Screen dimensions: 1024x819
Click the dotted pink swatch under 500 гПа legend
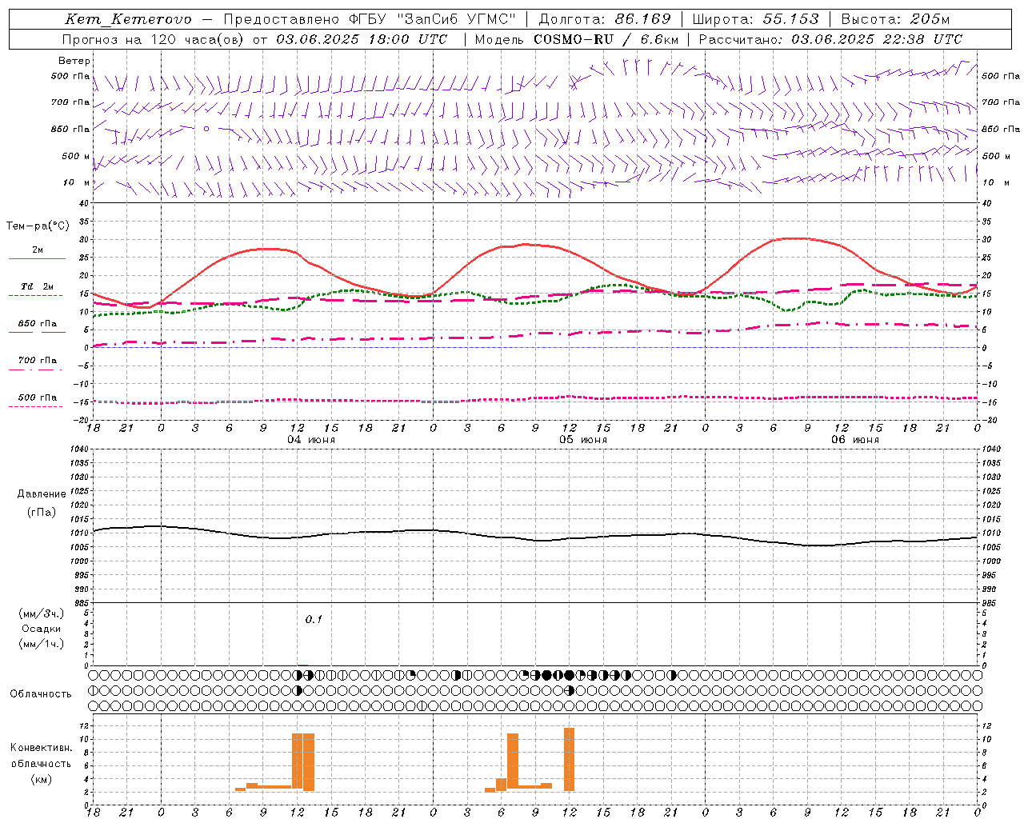pos(35,407)
